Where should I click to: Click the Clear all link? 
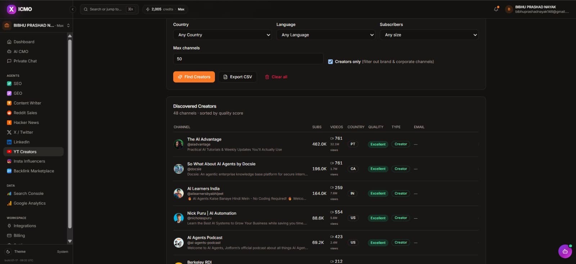[276, 77]
